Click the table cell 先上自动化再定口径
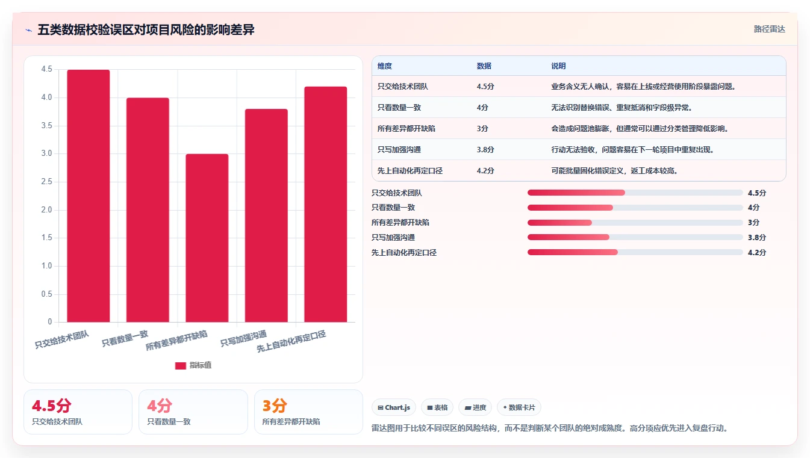 tap(410, 171)
